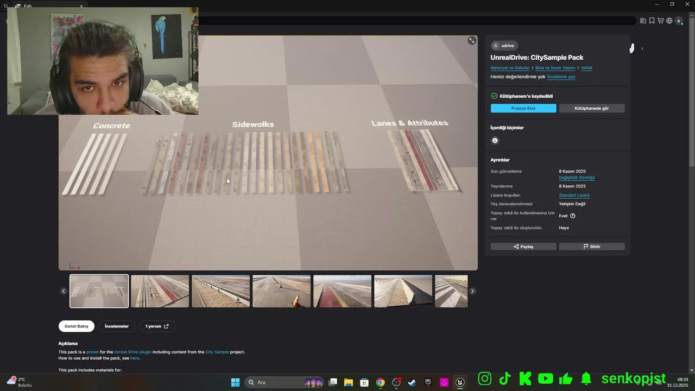The height and width of the screenshot is (391, 695).
Task: Open the Materyal ve Dokular breadcrumb link
Action: click(510, 68)
